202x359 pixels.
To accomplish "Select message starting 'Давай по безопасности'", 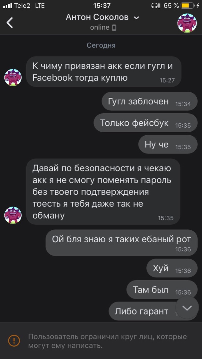I will pos(103,191).
